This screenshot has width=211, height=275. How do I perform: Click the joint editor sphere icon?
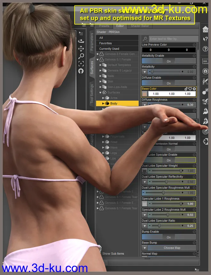pyautogui.click(x=205, y=91)
